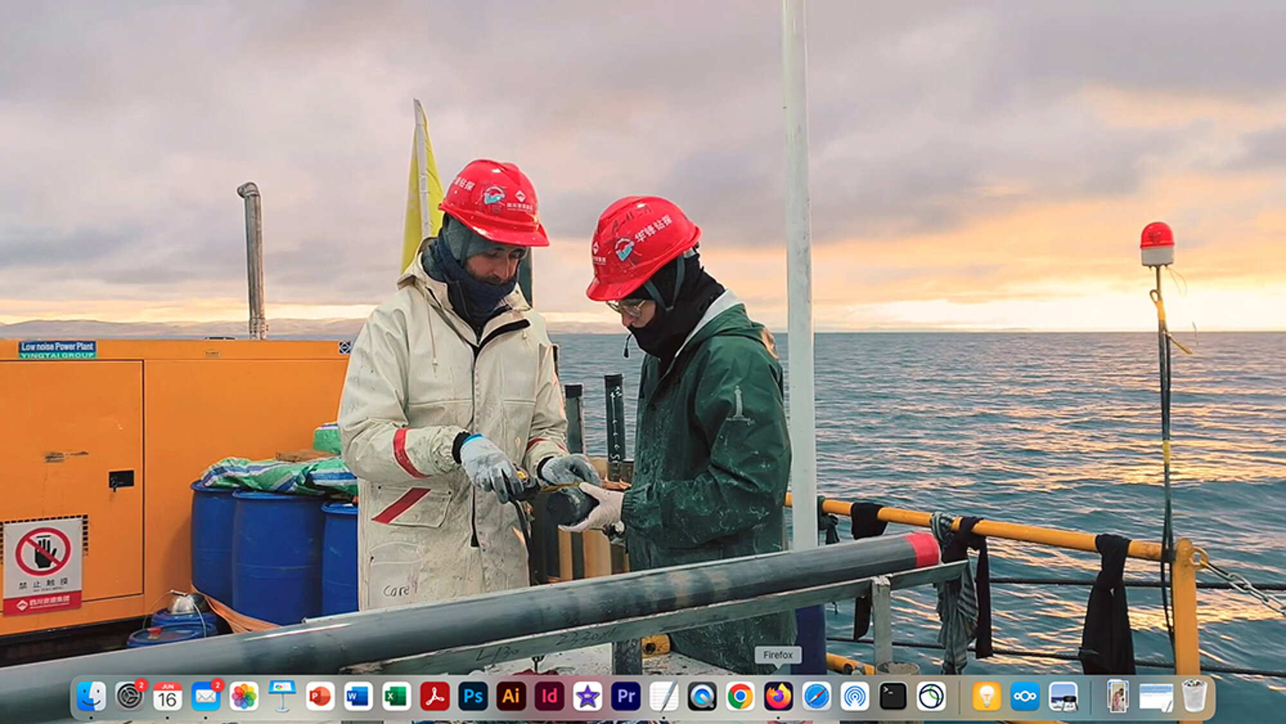The height and width of the screenshot is (724, 1286).
Task: Launch Adobe Photoshop
Action: [x=473, y=696]
